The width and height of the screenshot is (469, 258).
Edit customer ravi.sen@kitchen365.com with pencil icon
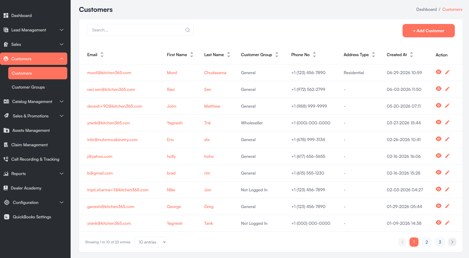click(447, 89)
